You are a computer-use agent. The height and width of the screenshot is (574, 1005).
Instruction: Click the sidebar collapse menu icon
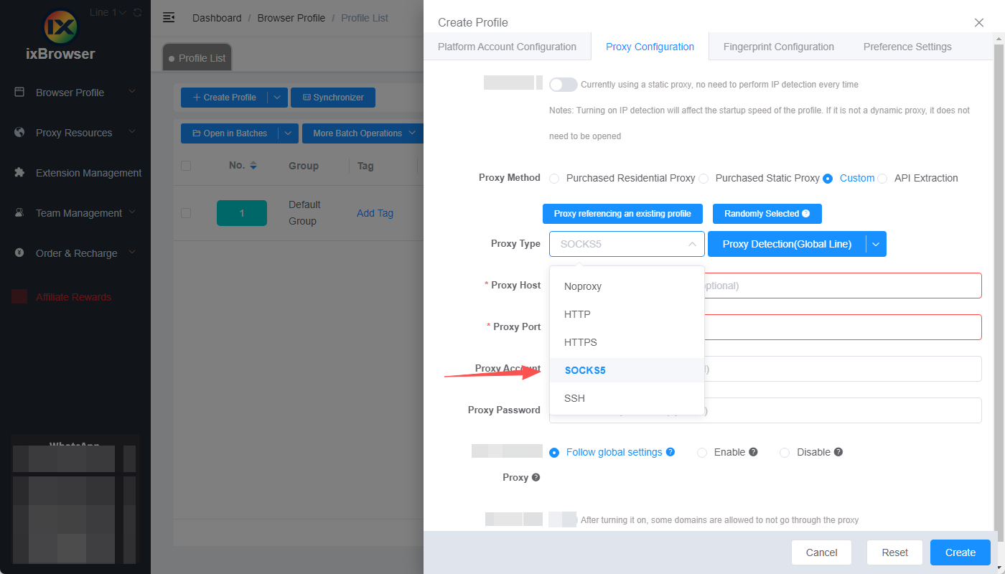click(169, 18)
